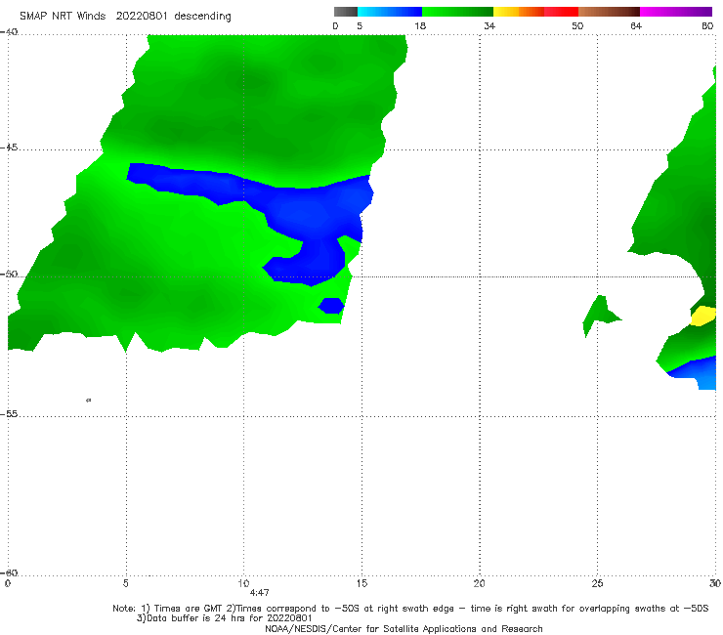The image size is (723, 635).
Task: Click the word "descending" in the title
Action: 203,17
